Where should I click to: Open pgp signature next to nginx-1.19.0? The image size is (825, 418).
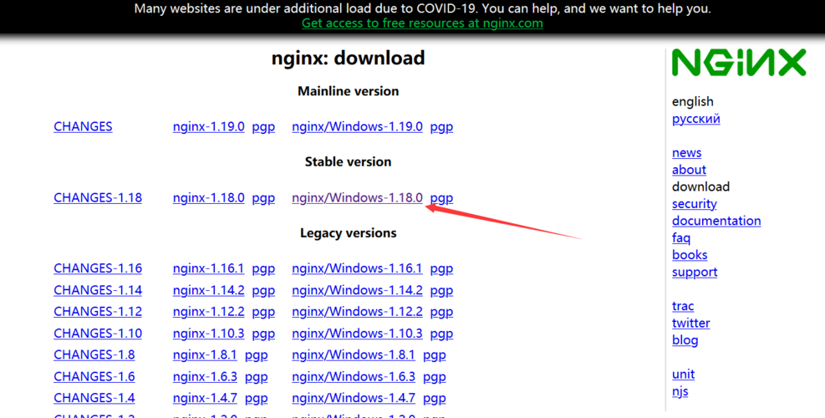[263, 127]
